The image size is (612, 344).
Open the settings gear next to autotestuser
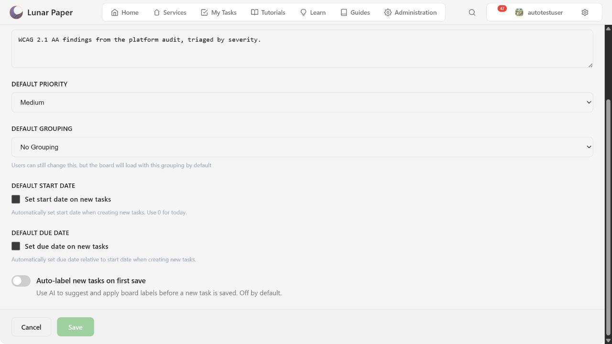pos(585,12)
